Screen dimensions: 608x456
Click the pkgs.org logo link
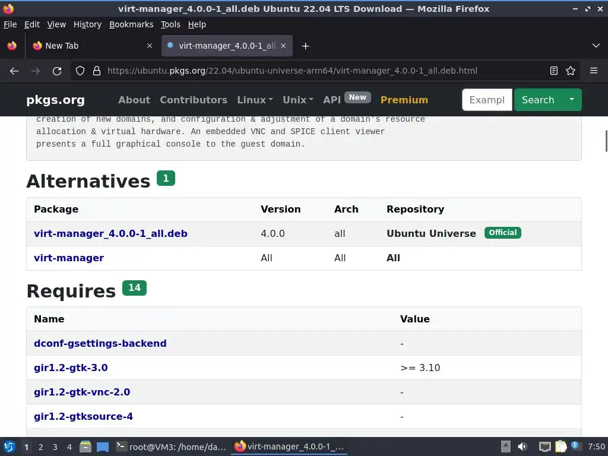coord(55,100)
